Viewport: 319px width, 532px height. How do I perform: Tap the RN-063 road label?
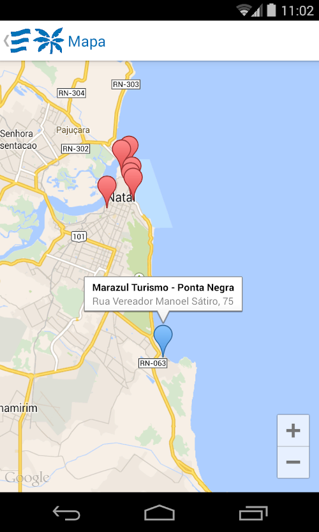(x=153, y=363)
